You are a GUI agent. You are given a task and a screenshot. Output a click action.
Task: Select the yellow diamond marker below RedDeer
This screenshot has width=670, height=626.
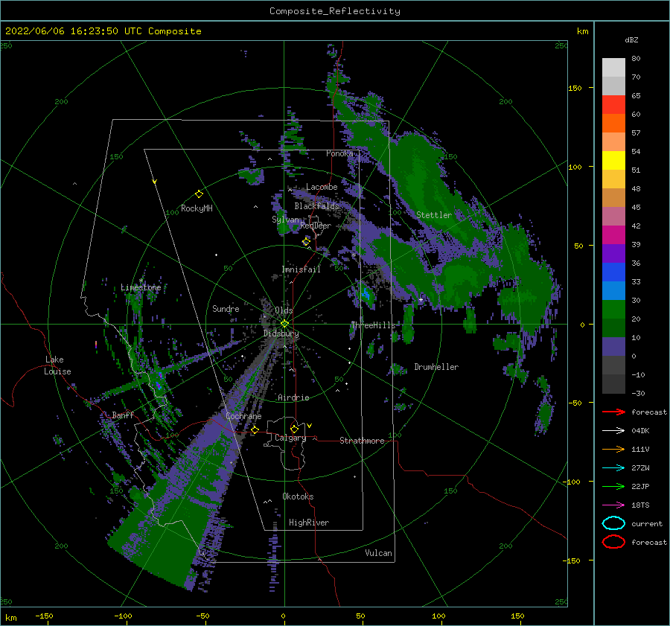click(x=306, y=241)
